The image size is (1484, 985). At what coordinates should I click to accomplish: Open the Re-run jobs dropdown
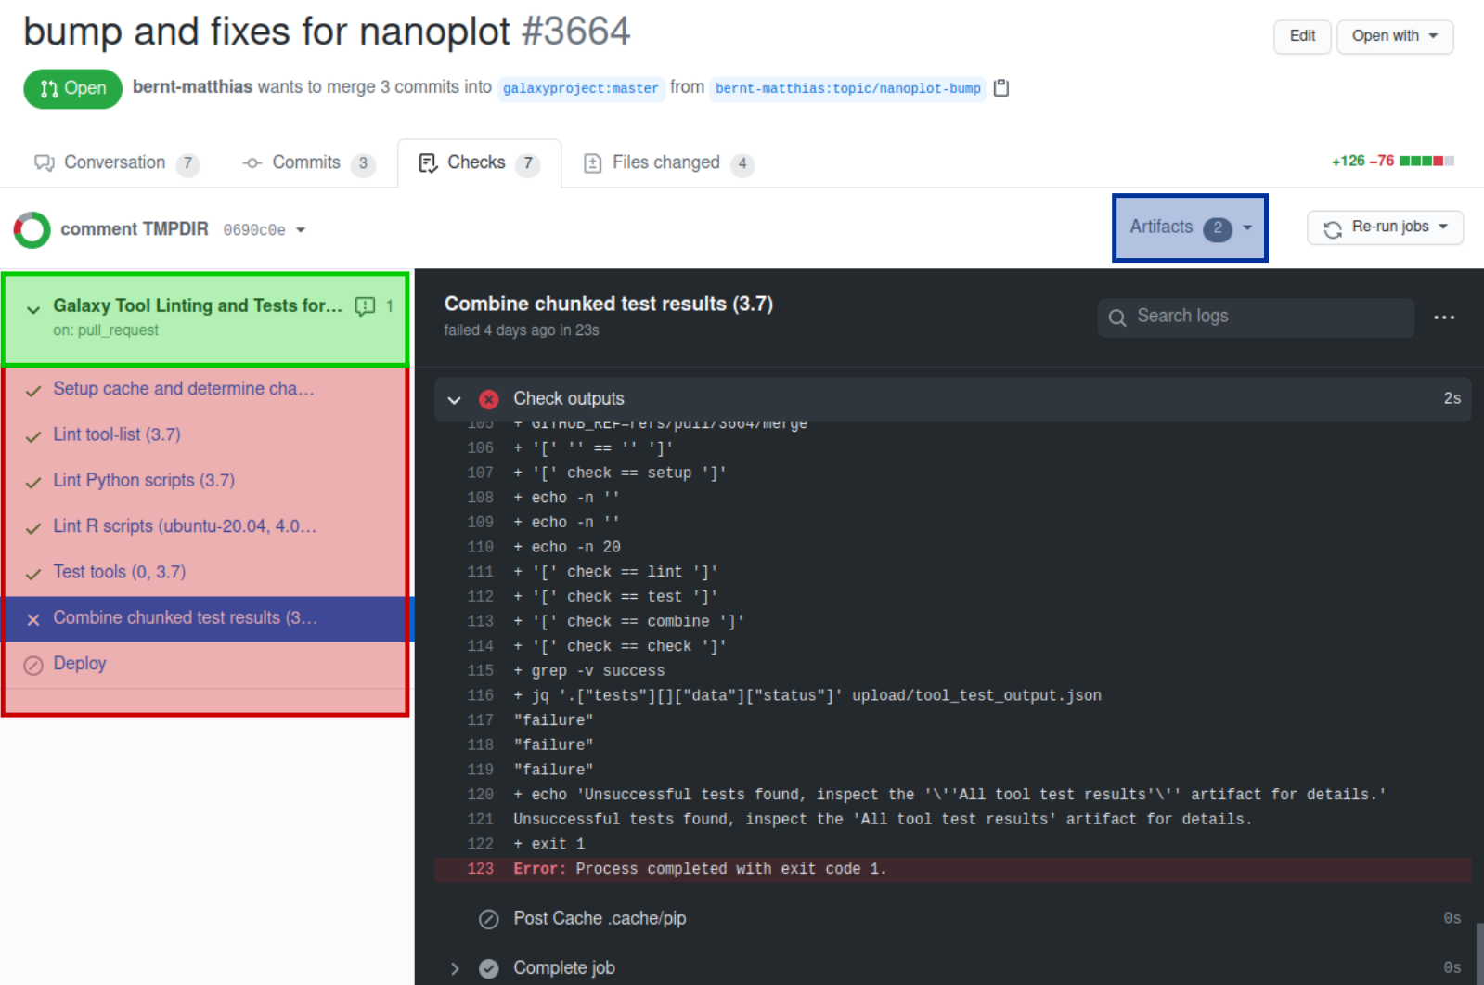(1386, 227)
